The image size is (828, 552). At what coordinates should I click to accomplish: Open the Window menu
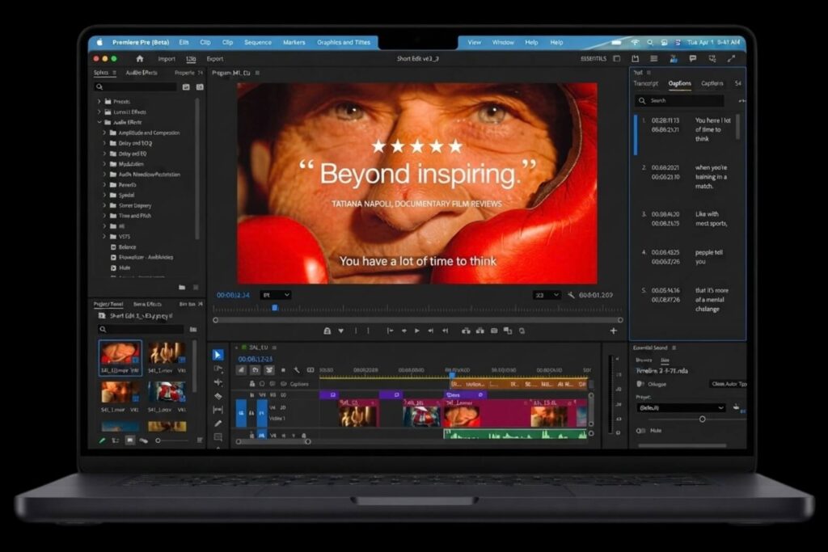(x=503, y=42)
